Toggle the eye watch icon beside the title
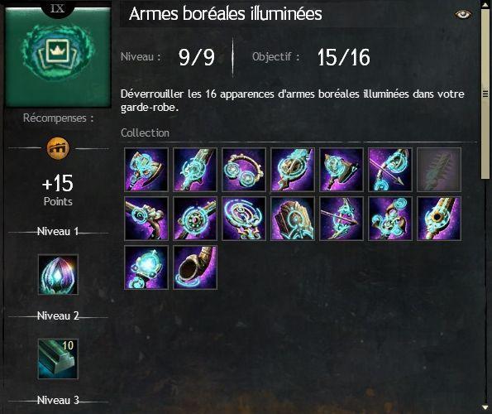Image resolution: width=492 pixels, height=414 pixels. tap(463, 14)
